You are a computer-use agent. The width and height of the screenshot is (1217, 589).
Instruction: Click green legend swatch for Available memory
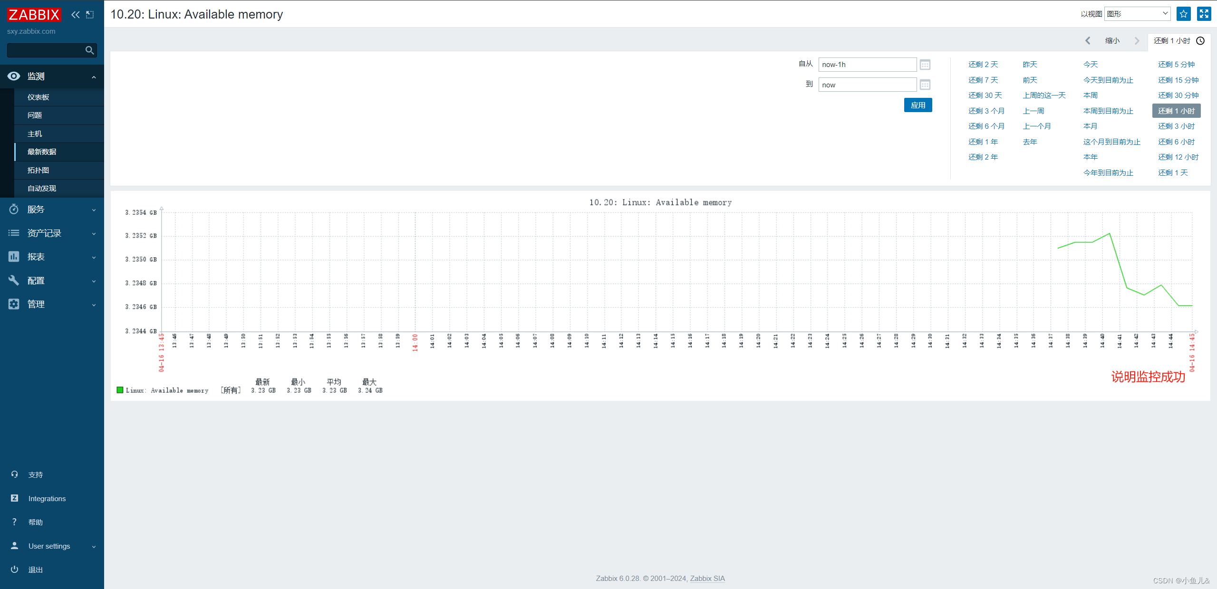coord(120,390)
